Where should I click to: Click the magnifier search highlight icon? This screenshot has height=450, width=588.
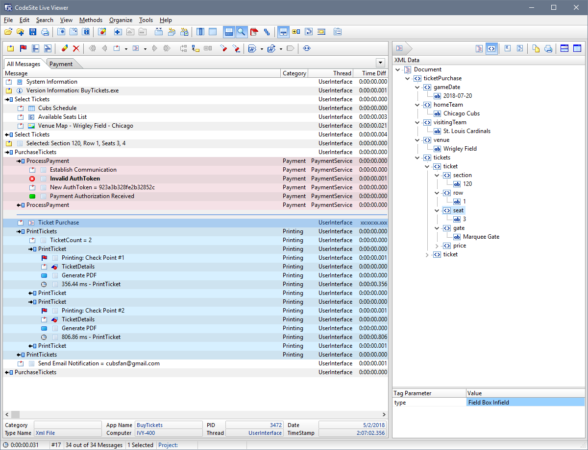tap(242, 31)
